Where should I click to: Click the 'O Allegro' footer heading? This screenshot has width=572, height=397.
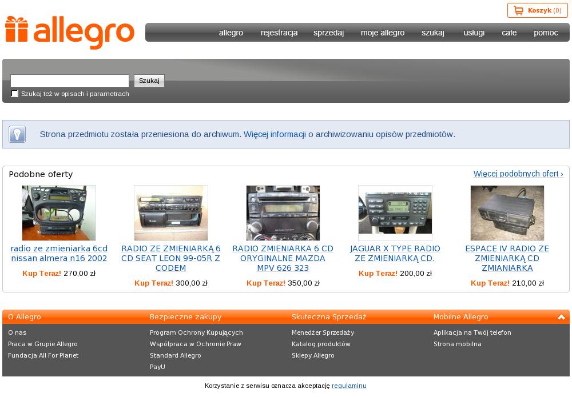pyautogui.click(x=25, y=317)
